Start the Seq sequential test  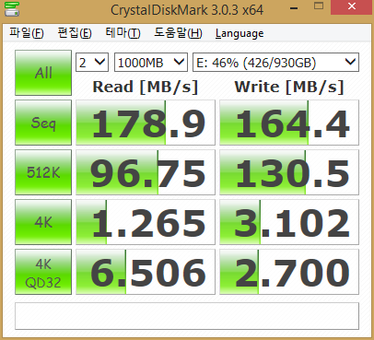43,123
